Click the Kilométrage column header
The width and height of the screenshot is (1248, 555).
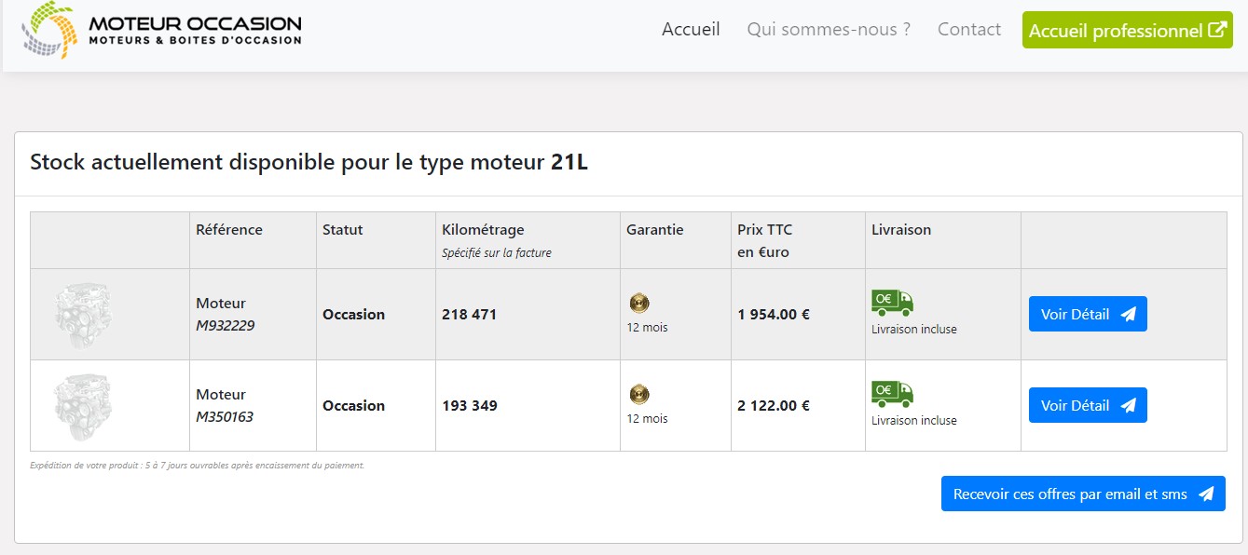[483, 230]
